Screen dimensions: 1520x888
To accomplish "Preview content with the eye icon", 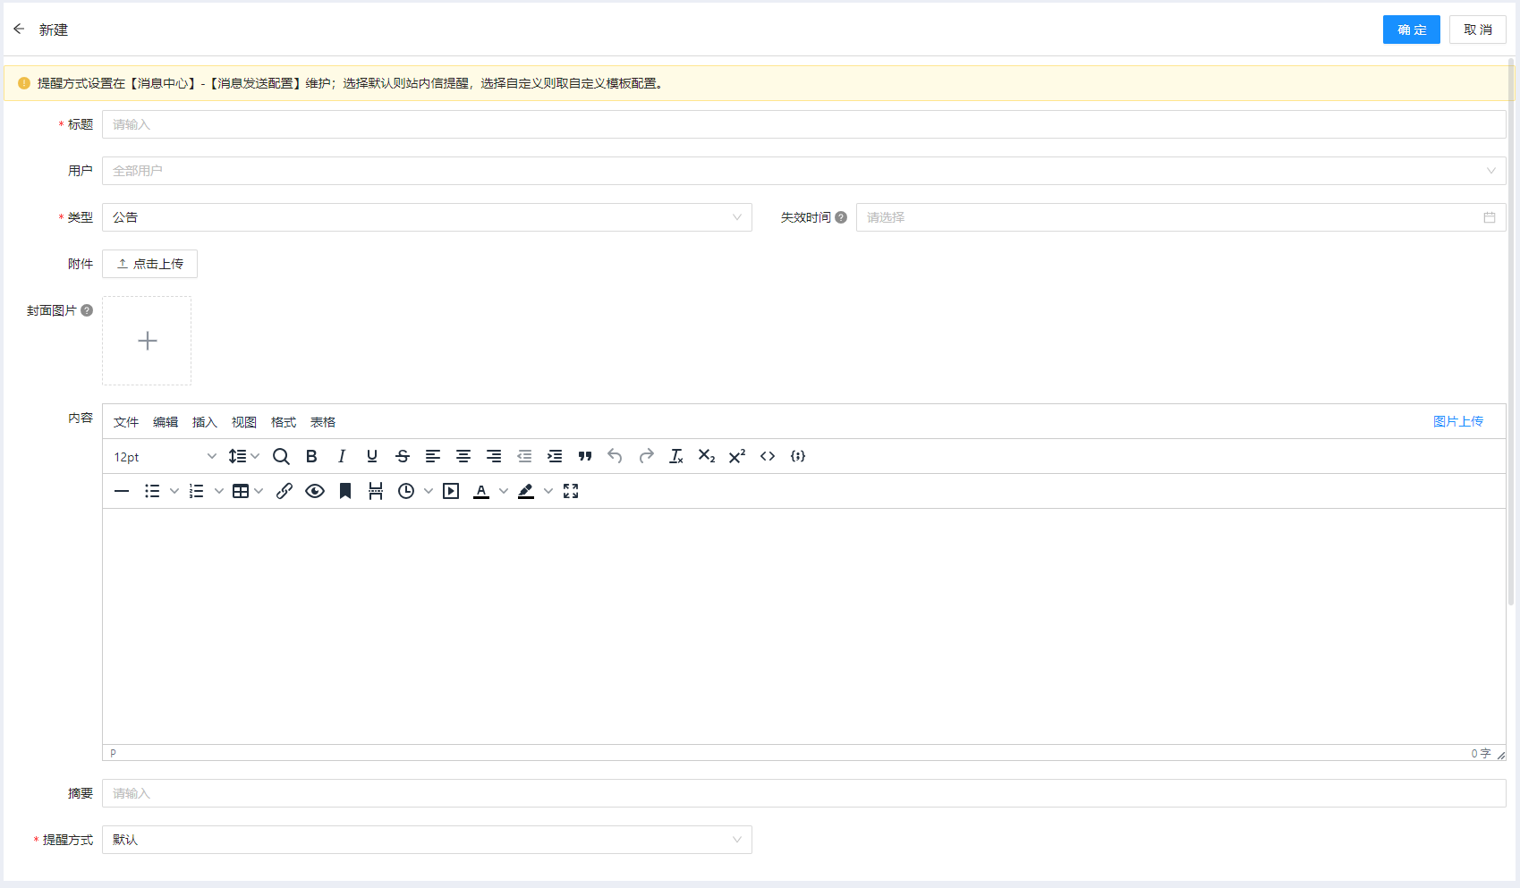I will (x=314, y=490).
